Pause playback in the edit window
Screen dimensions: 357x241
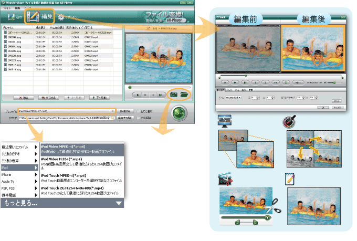[x=225, y=82]
